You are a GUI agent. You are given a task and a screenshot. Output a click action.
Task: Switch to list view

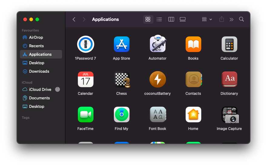point(159,19)
